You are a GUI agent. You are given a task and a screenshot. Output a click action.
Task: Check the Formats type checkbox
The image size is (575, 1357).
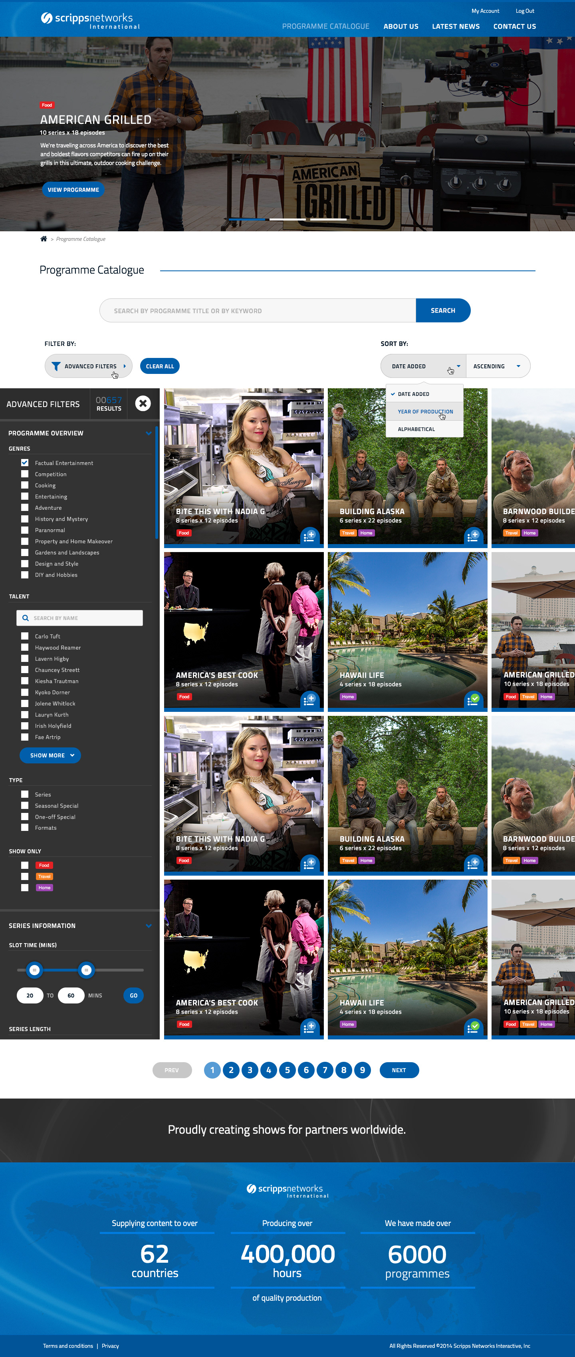25,828
